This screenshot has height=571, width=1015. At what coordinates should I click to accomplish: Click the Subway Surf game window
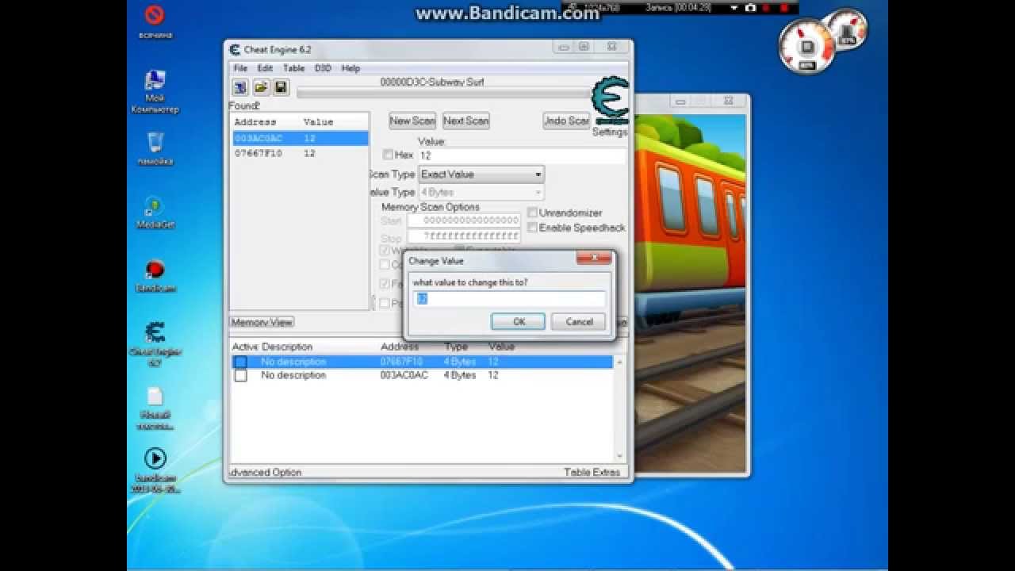[690, 285]
